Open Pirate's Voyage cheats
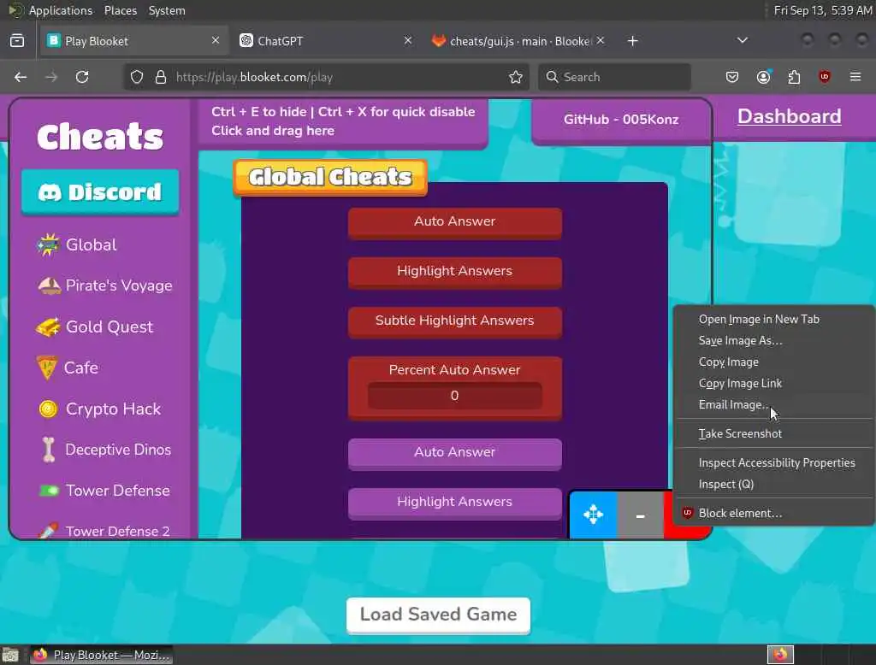876x665 pixels. [x=105, y=285]
